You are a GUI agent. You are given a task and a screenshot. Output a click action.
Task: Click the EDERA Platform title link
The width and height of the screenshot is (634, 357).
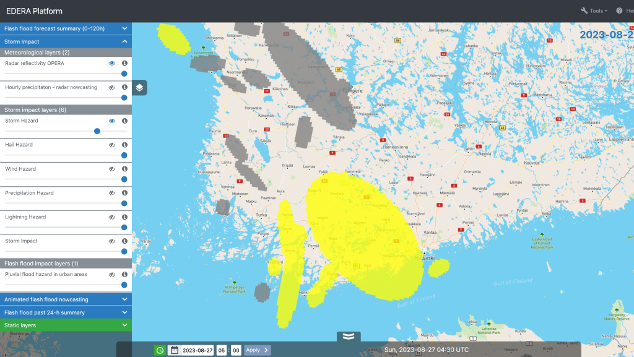tap(34, 11)
